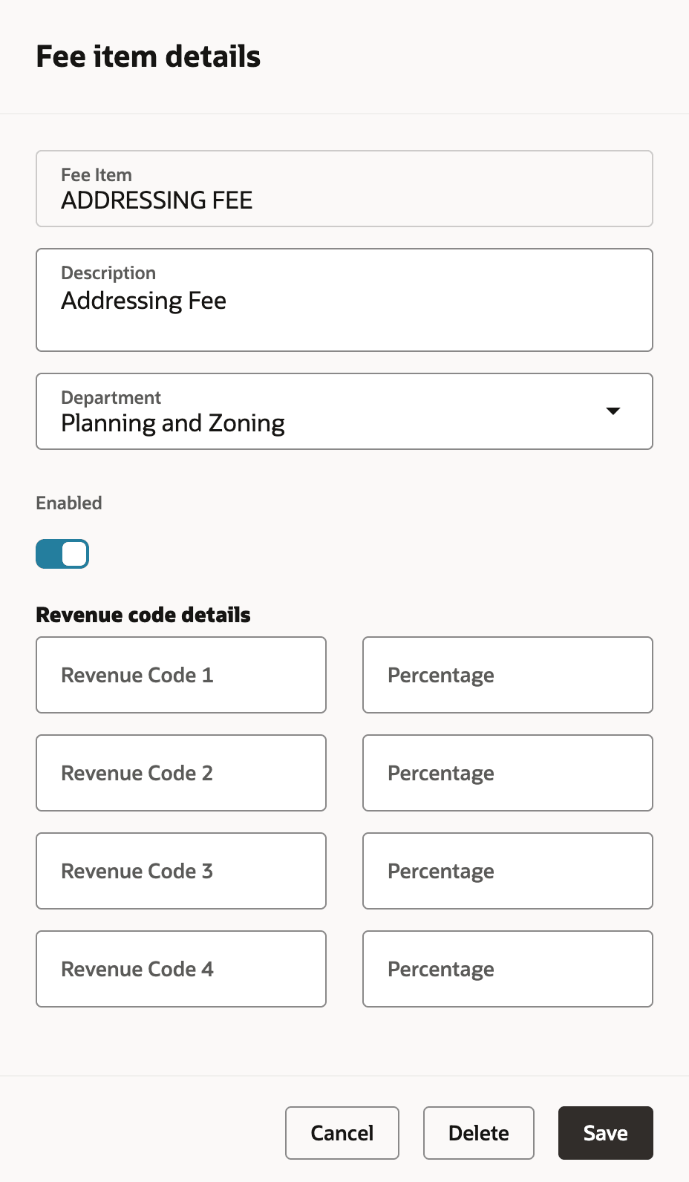The width and height of the screenshot is (689, 1182).
Task: Toggle off the Enabled switch
Action: [62, 553]
